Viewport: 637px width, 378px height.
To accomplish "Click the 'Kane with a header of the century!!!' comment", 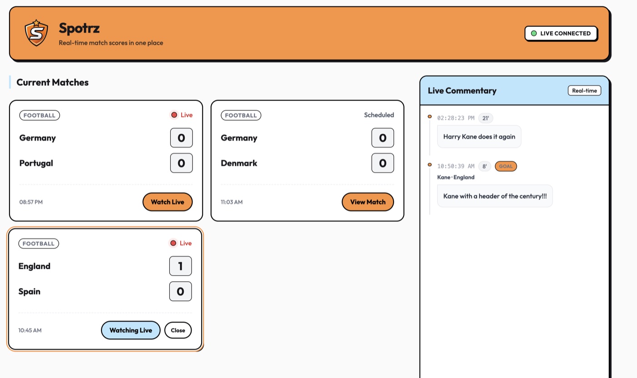I will click(x=495, y=196).
